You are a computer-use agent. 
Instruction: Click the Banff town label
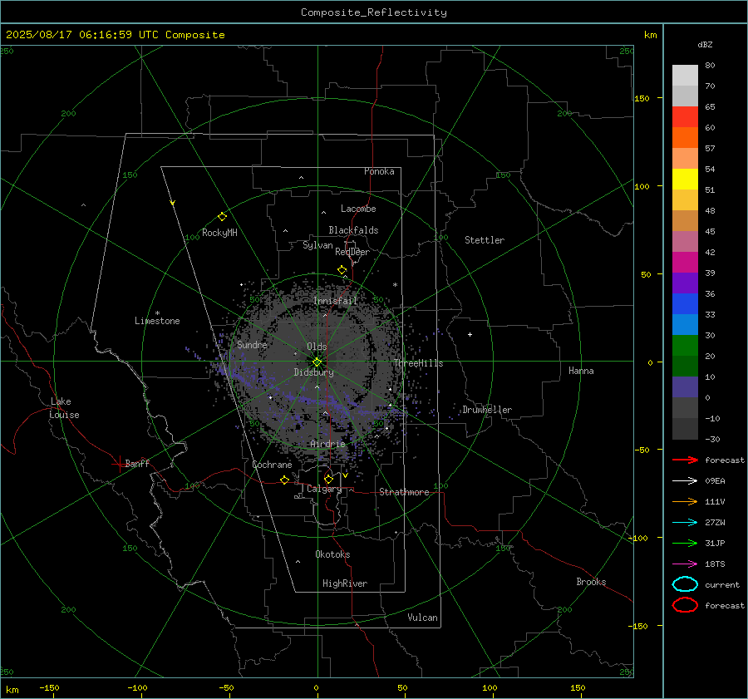pos(137,463)
